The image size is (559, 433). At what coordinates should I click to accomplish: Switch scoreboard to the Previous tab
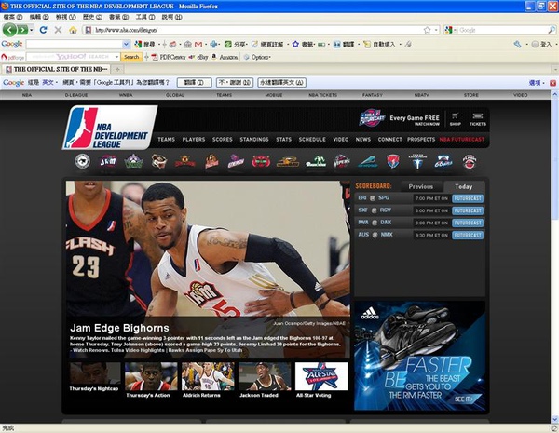(x=421, y=187)
